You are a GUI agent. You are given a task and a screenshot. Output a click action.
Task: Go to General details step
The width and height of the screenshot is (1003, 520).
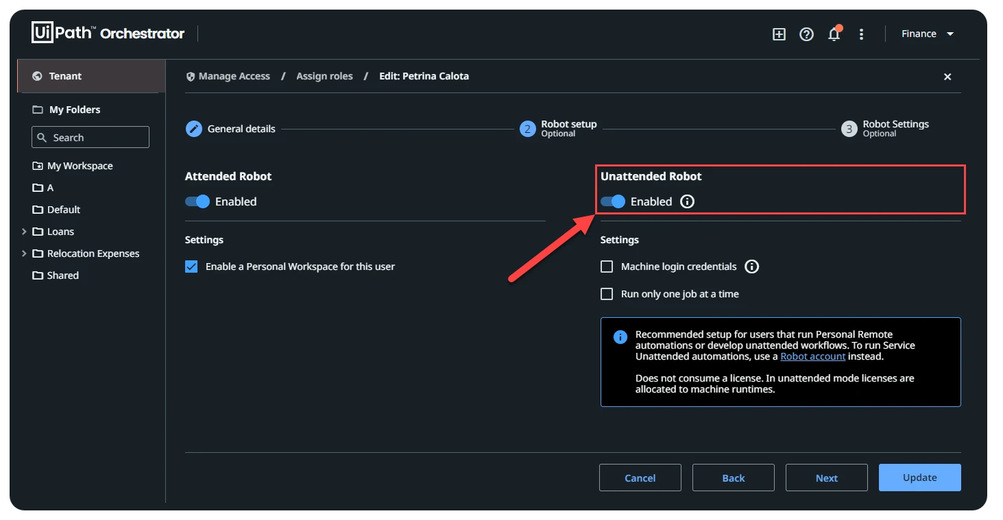[x=231, y=129]
